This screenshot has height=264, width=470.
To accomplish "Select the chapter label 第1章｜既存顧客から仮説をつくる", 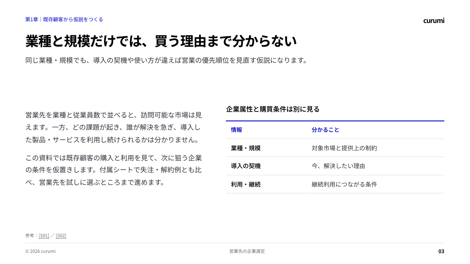I will [x=64, y=20].
